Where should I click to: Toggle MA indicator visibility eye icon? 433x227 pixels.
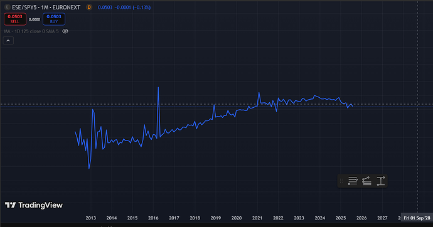(x=65, y=31)
